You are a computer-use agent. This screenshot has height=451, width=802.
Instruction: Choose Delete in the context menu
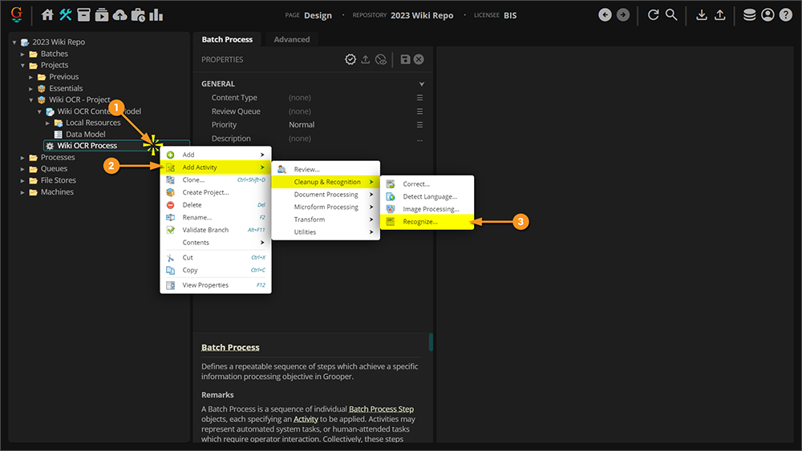coord(216,205)
